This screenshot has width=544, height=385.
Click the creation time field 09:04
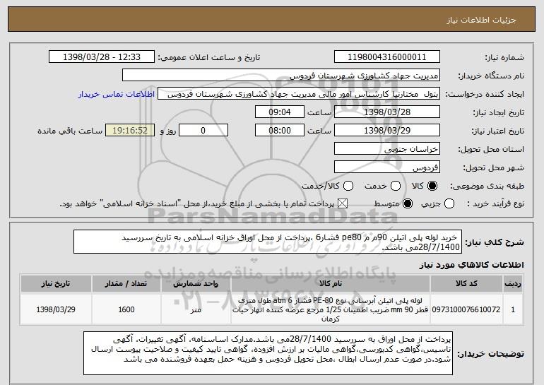280,112
